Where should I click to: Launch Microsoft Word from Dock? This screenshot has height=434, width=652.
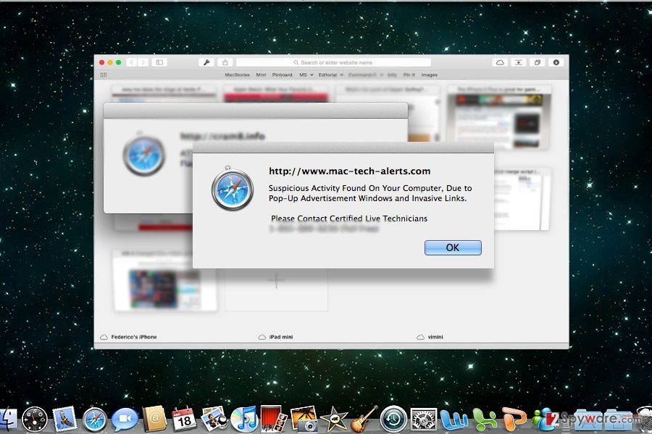pyautogui.click(x=454, y=420)
